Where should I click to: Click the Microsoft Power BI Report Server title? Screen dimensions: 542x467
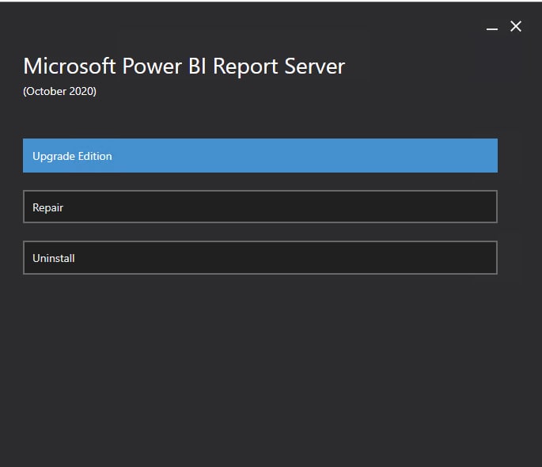tap(184, 66)
